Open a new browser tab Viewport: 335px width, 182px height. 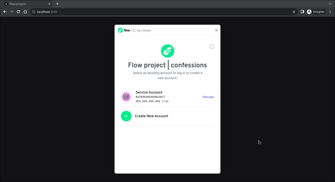coord(57,4)
